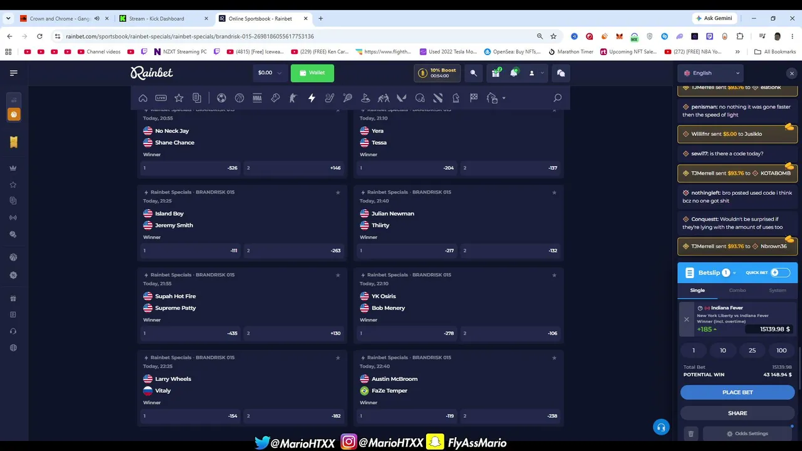
Task: Expand more sports dropdown arrow
Action: (503, 98)
